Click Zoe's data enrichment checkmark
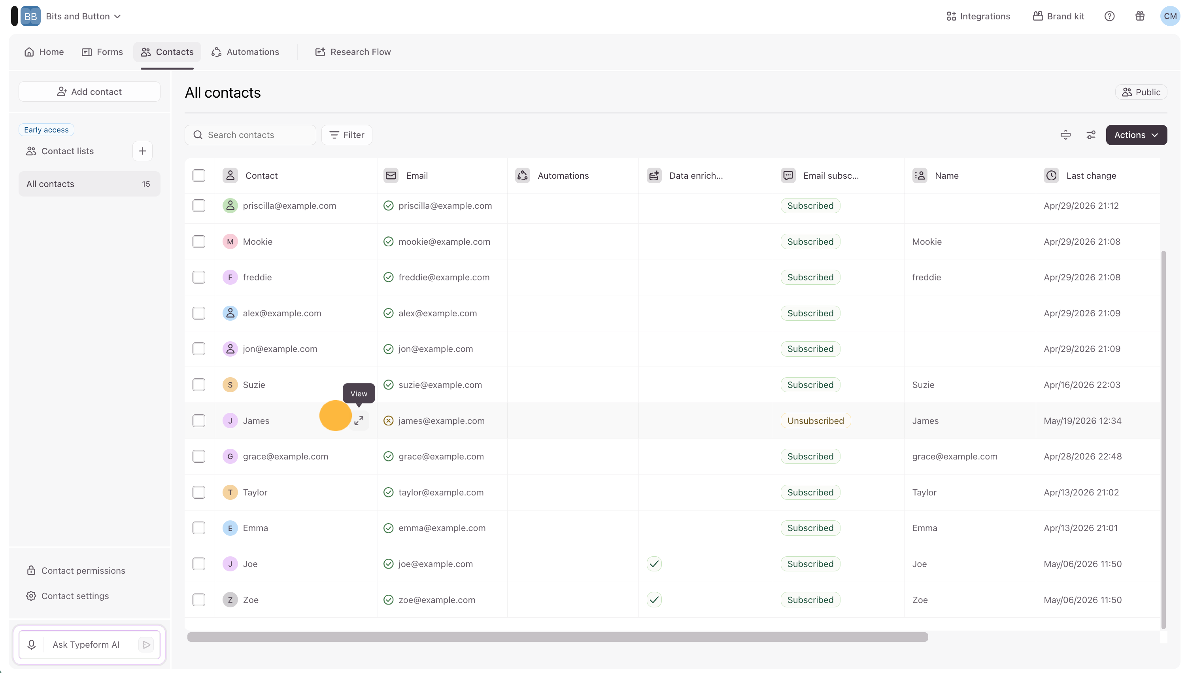This screenshot has width=1186, height=673. coord(654,600)
